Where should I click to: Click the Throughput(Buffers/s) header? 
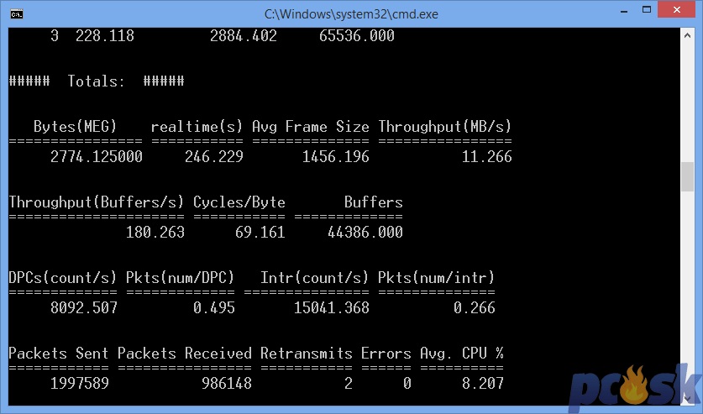click(x=97, y=202)
